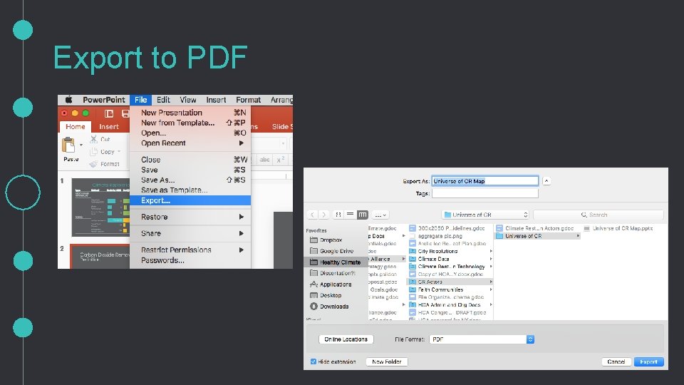
Task: Open the File Format PDF dropdown
Action: coord(482,339)
